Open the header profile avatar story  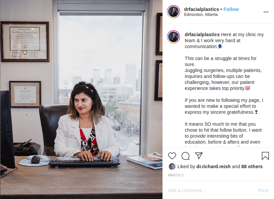[173, 12]
